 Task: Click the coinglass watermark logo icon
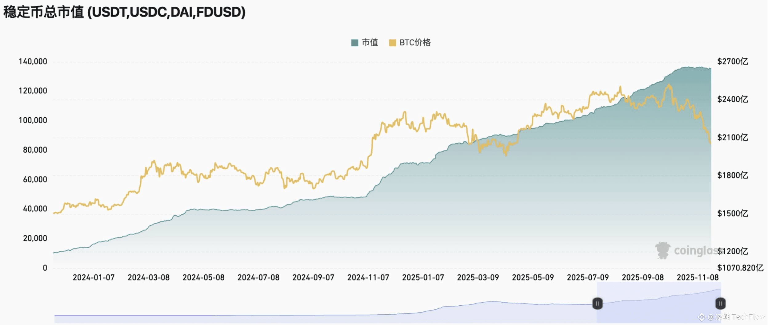coord(662,250)
